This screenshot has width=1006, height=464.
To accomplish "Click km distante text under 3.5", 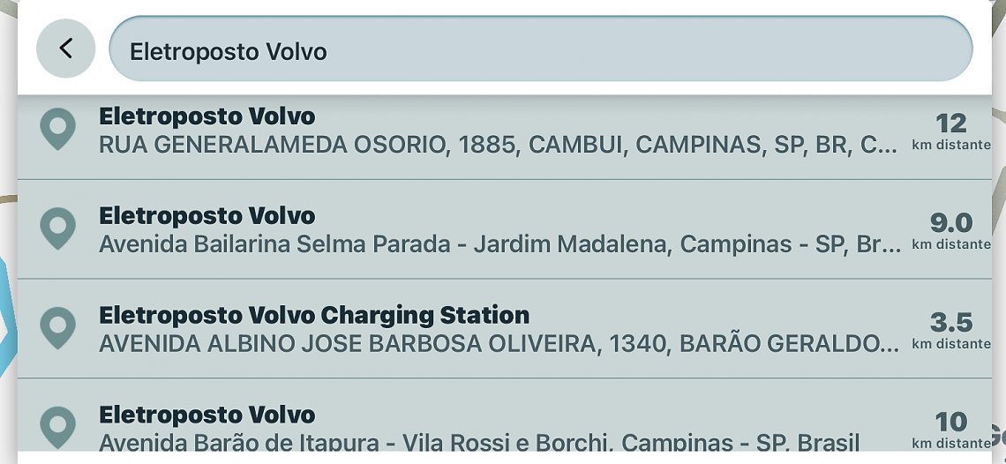I will (951, 343).
